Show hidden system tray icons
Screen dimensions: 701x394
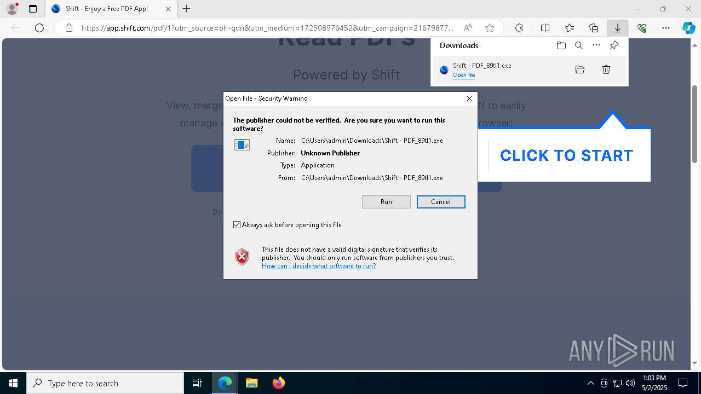pos(590,383)
